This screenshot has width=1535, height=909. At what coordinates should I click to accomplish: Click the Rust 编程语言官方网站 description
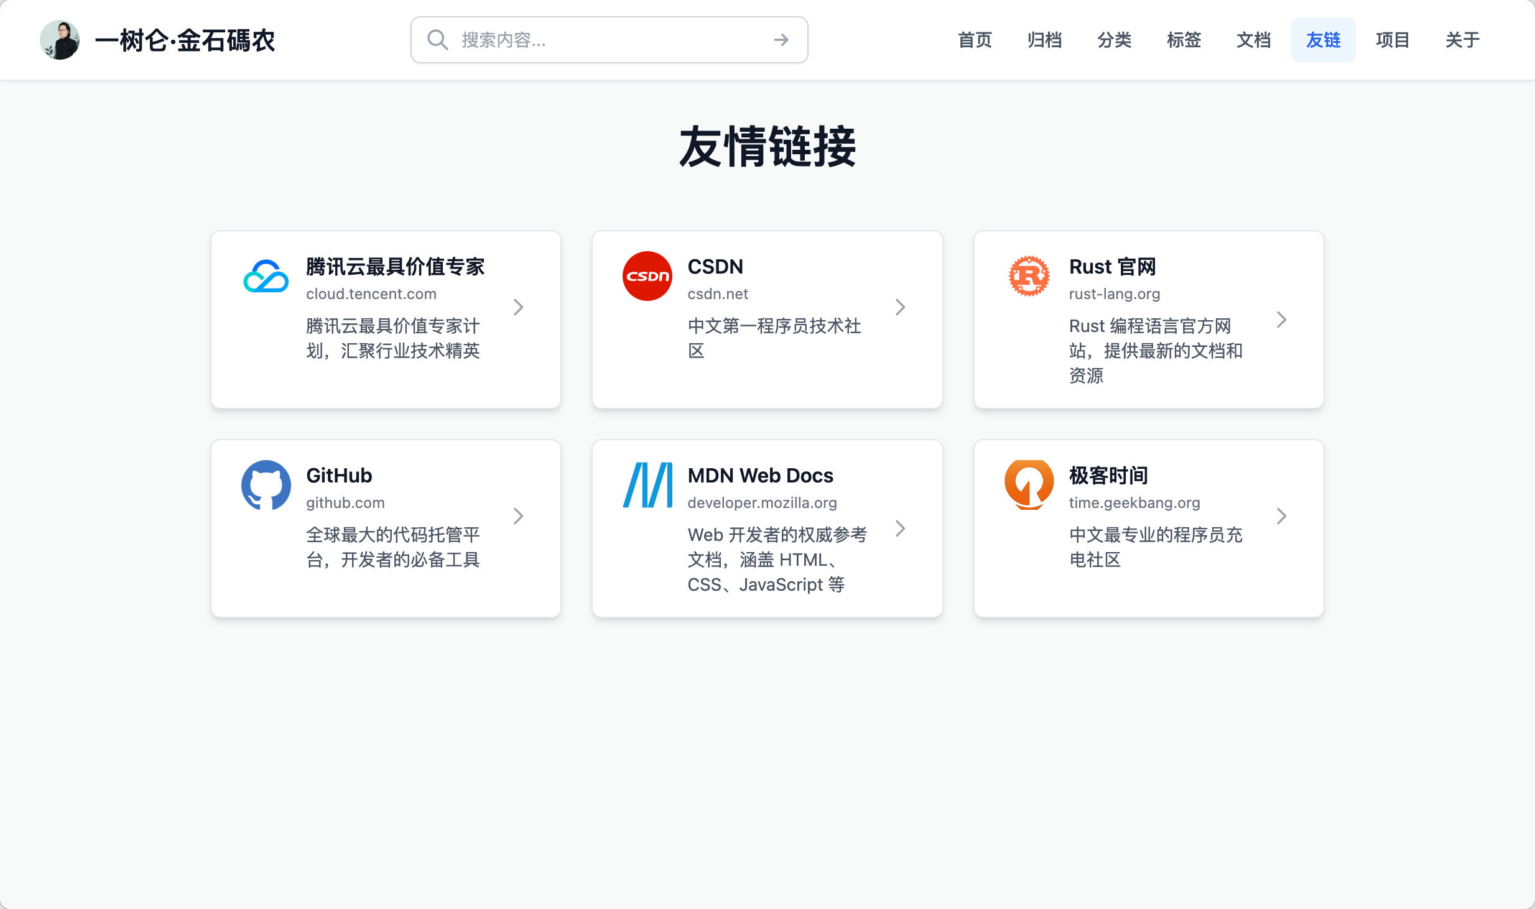click(x=1156, y=351)
